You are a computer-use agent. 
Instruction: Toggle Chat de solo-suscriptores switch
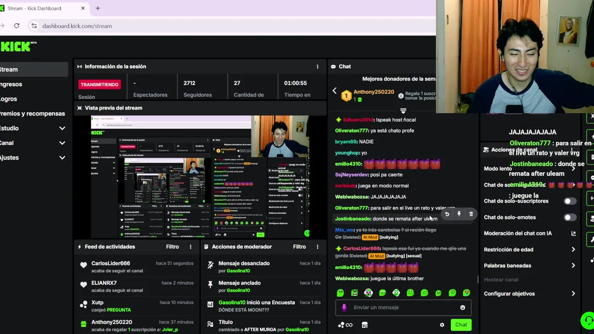tap(570, 201)
